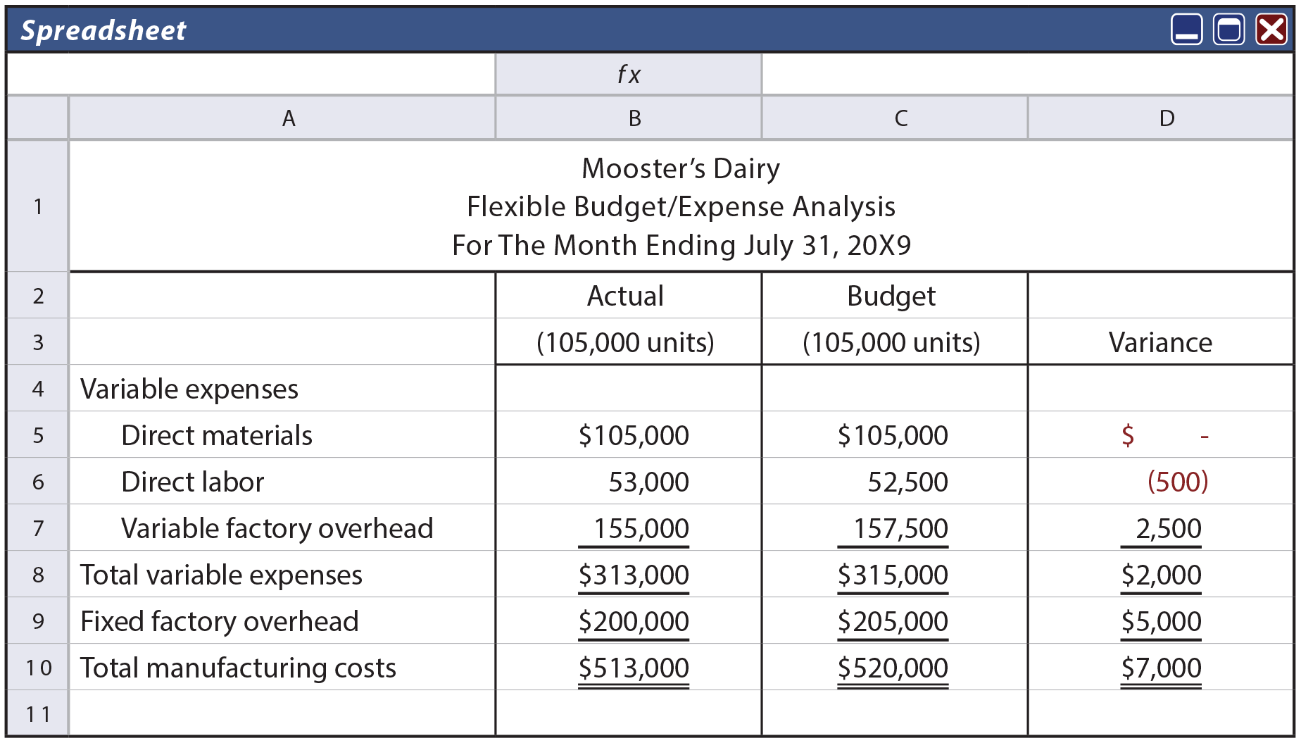Image resolution: width=1301 pixels, height=743 pixels.
Task: Select row 5 header
Action: [x=38, y=435]
